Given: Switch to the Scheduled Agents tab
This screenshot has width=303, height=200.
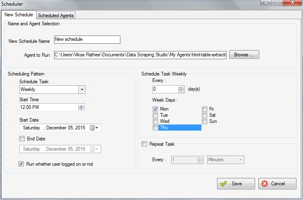Looking at the screenshot, I should click(56, 15).
